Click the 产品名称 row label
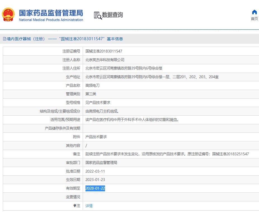This screenshot has width=259, height=212. coord(73,85)
